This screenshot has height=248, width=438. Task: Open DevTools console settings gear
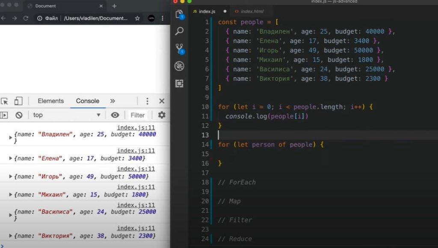[162, 115]
